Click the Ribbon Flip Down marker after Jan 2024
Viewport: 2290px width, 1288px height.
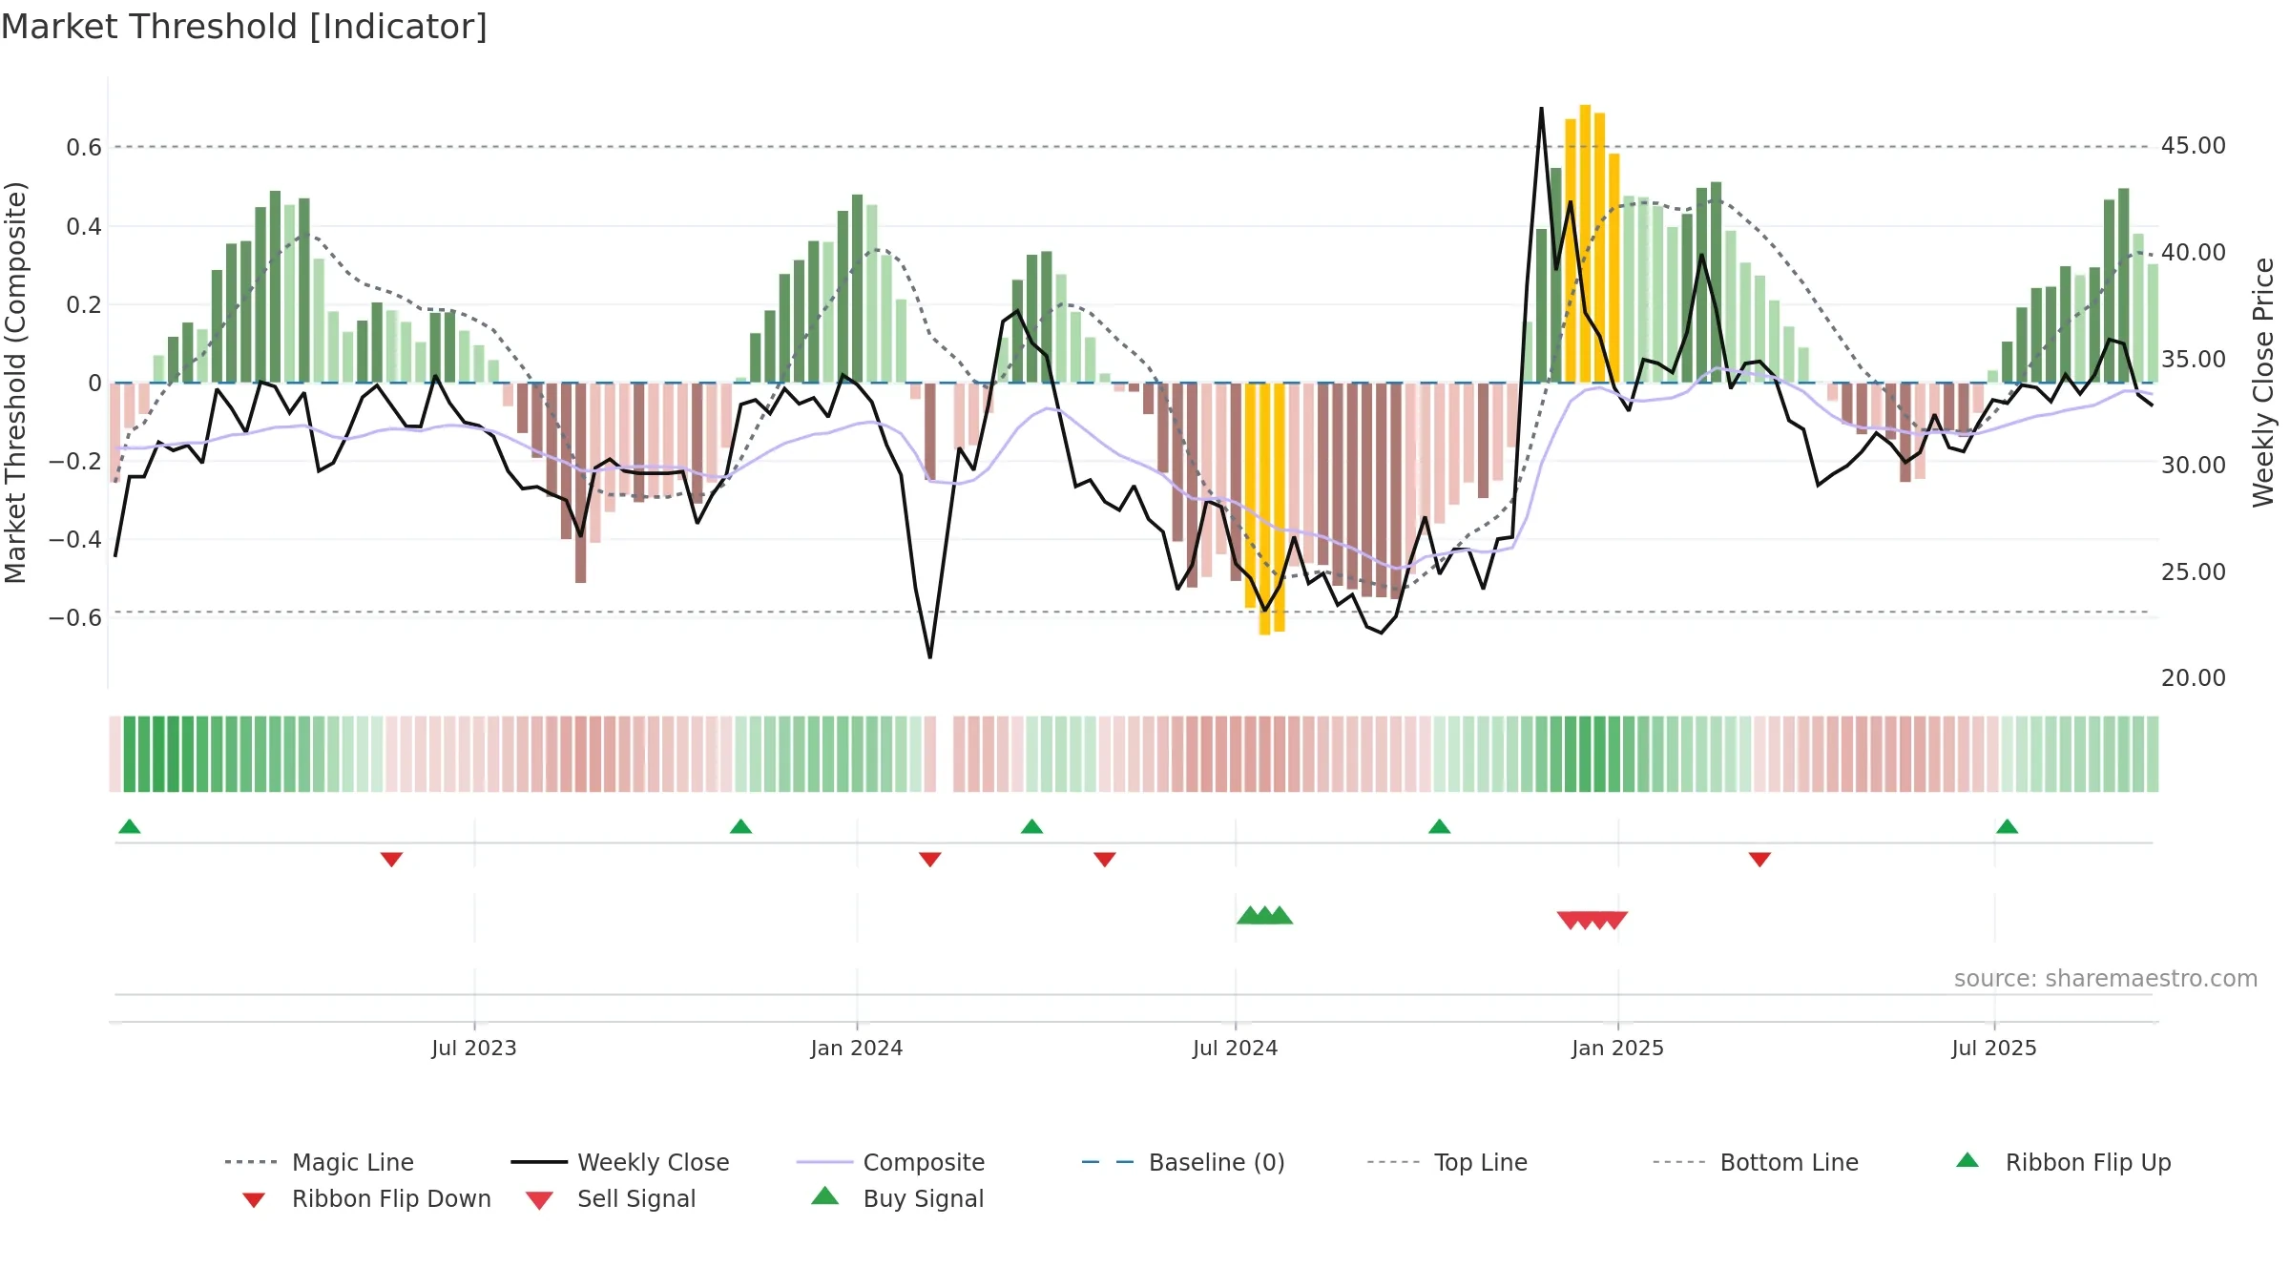pos(930,860)
